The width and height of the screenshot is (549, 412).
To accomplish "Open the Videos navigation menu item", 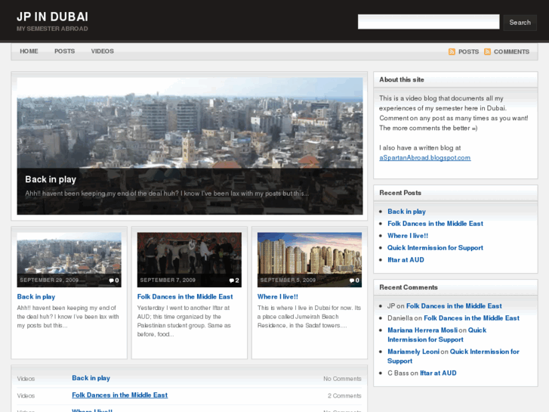I will click(x=102, y=51).
